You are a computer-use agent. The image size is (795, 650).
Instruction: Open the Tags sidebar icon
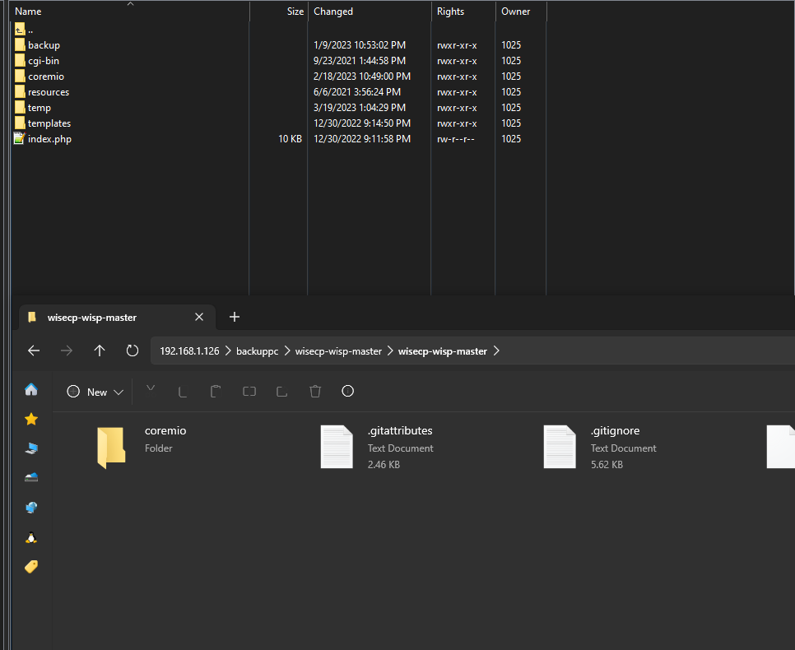pyautogui.click(x=31, y=566)
